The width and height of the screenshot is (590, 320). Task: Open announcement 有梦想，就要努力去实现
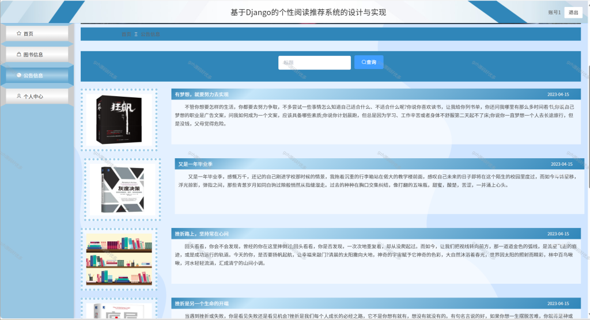click(x=202, y=94)
